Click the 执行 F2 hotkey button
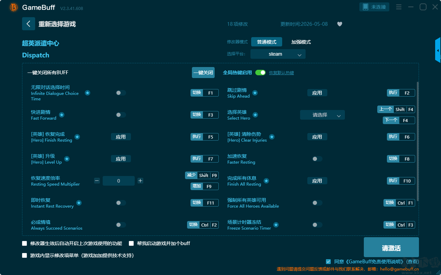 click(x=401, y=93)
